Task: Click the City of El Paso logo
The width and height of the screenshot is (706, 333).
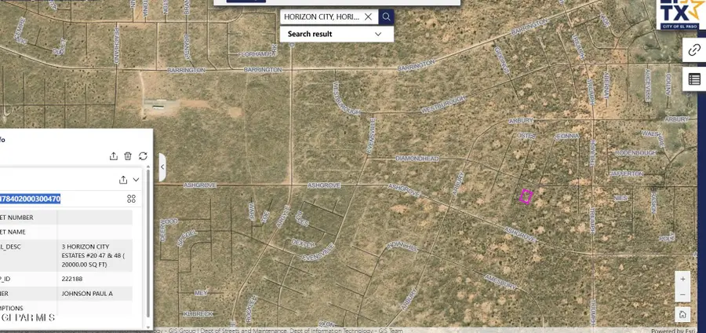Action: pos(680,15)
